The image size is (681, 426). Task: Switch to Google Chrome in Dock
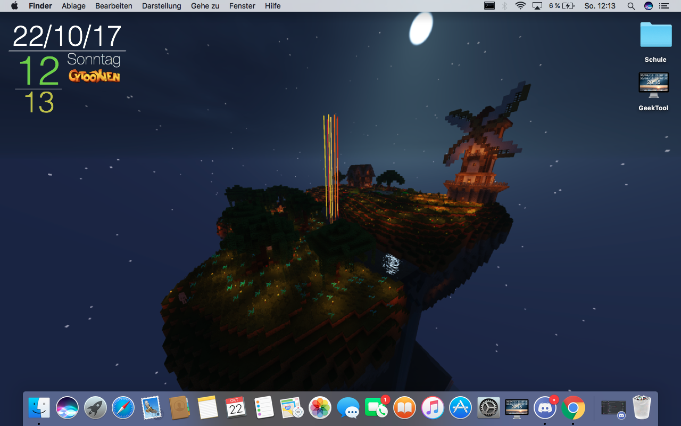pyautogui.click(x=573, y=408)
